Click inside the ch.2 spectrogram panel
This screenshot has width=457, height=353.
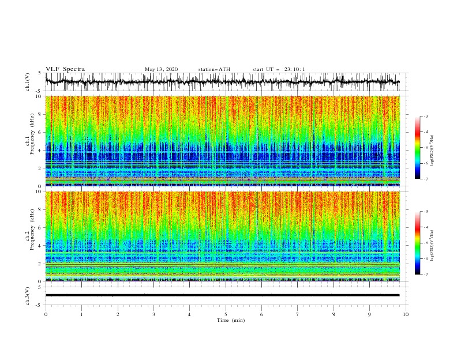coord(222,236)
